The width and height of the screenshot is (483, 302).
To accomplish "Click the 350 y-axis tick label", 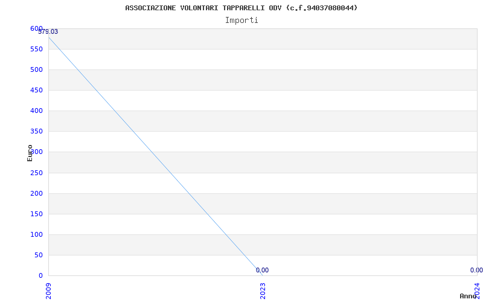I will point(36,131).
